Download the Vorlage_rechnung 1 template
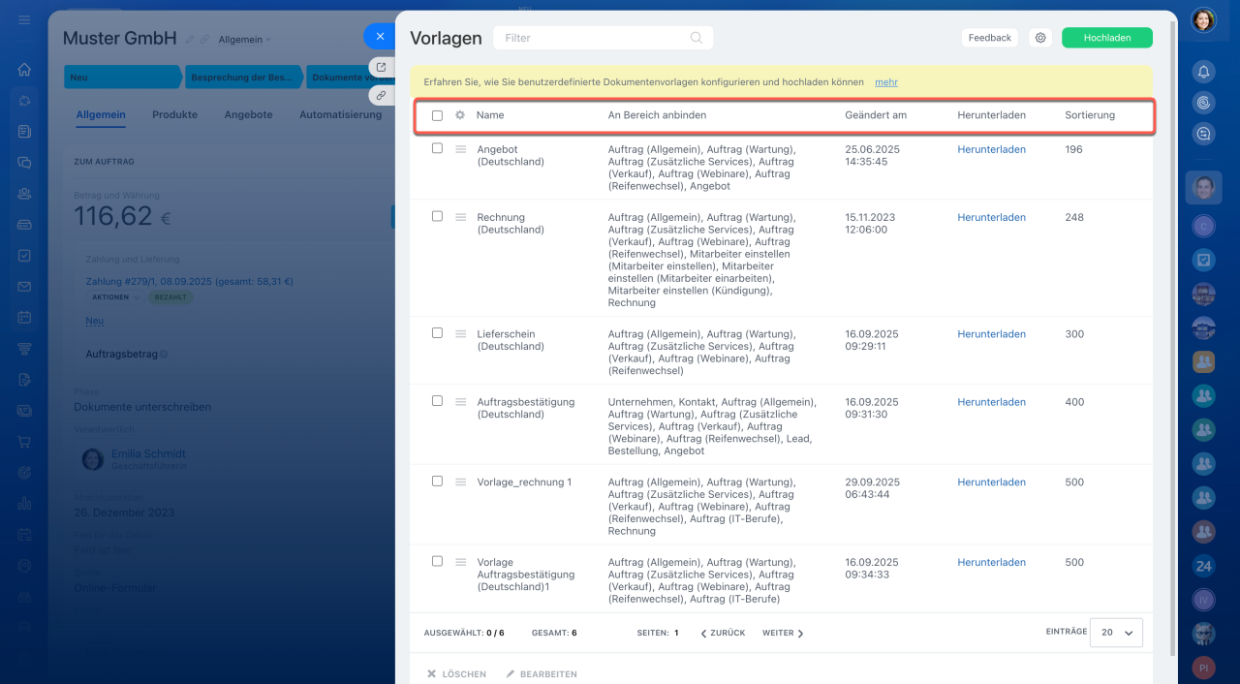This screenshot has height=684, width=1240. click(991, 482)
